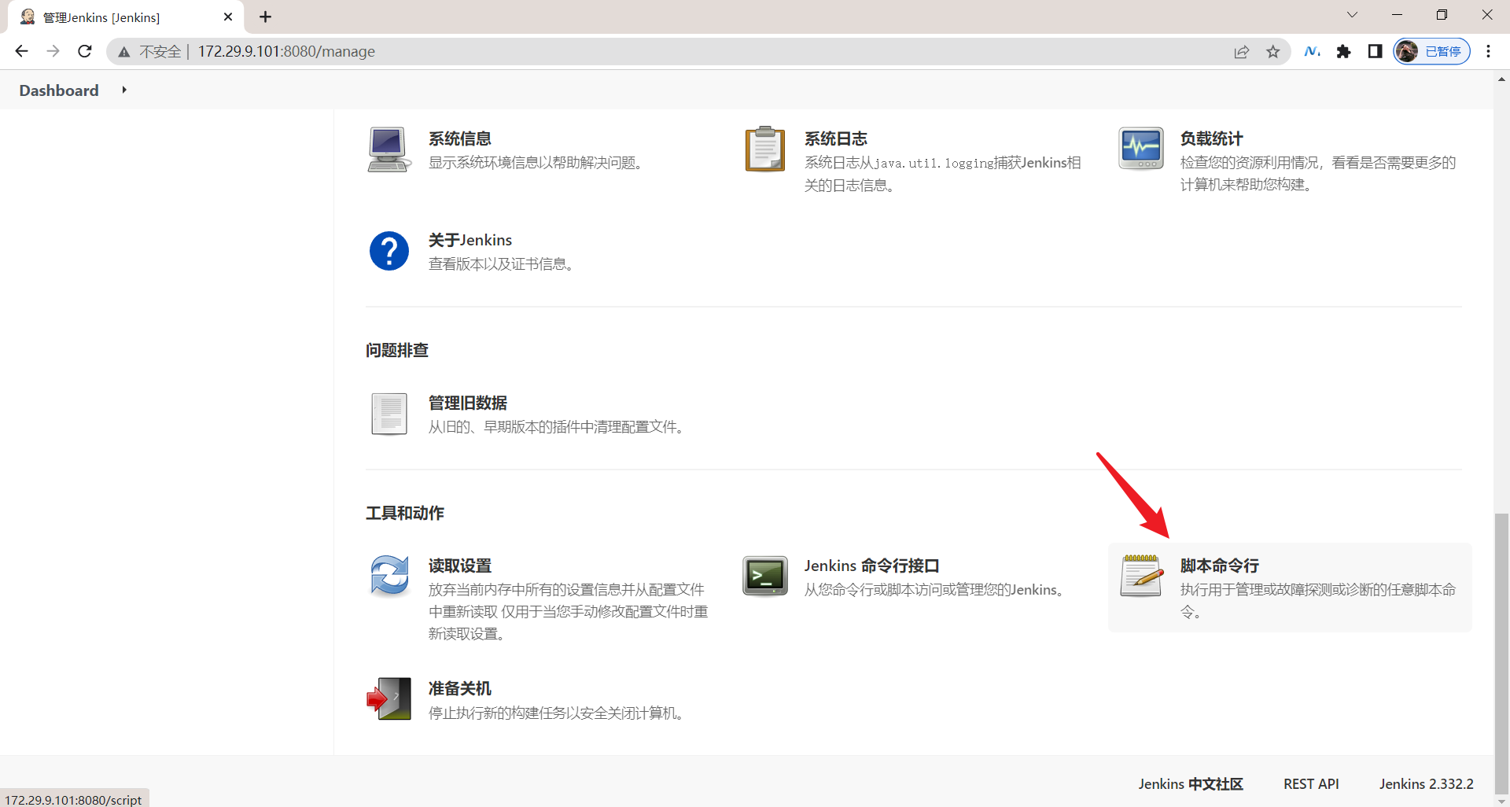Viewport: 1510px width, 807px height.
Task: Open the Chrome three-dot menu
Action: coord(1489,51)
